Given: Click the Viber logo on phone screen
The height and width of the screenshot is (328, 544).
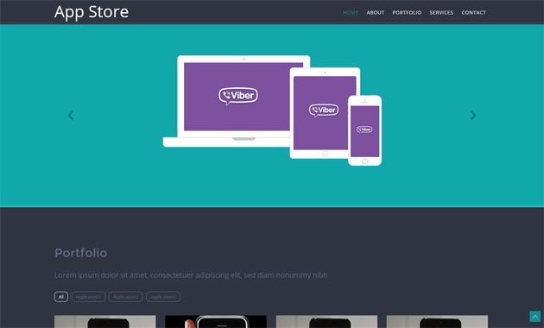Looking at the screenshot, I should click(x=364, y=129).
